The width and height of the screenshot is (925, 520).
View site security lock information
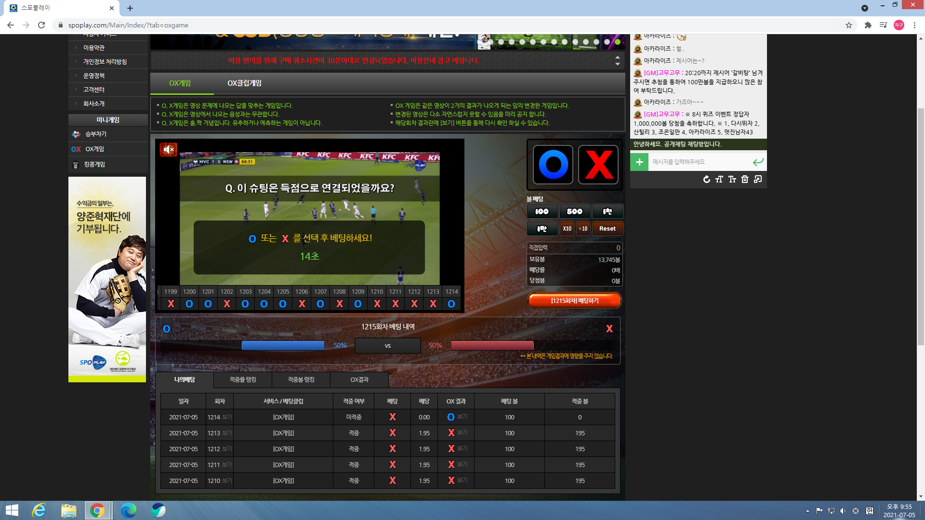(60, 25)
